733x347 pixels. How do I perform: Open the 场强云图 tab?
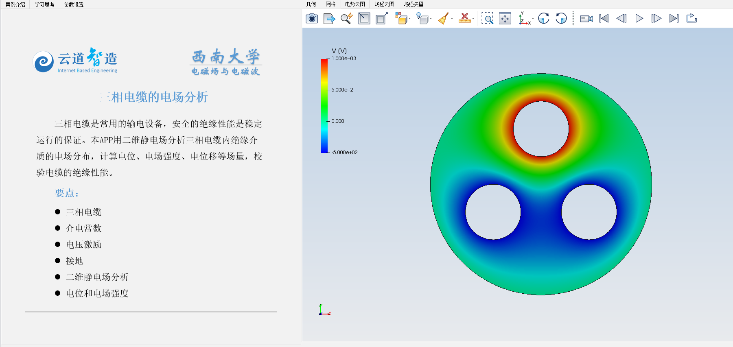point(385,4)
